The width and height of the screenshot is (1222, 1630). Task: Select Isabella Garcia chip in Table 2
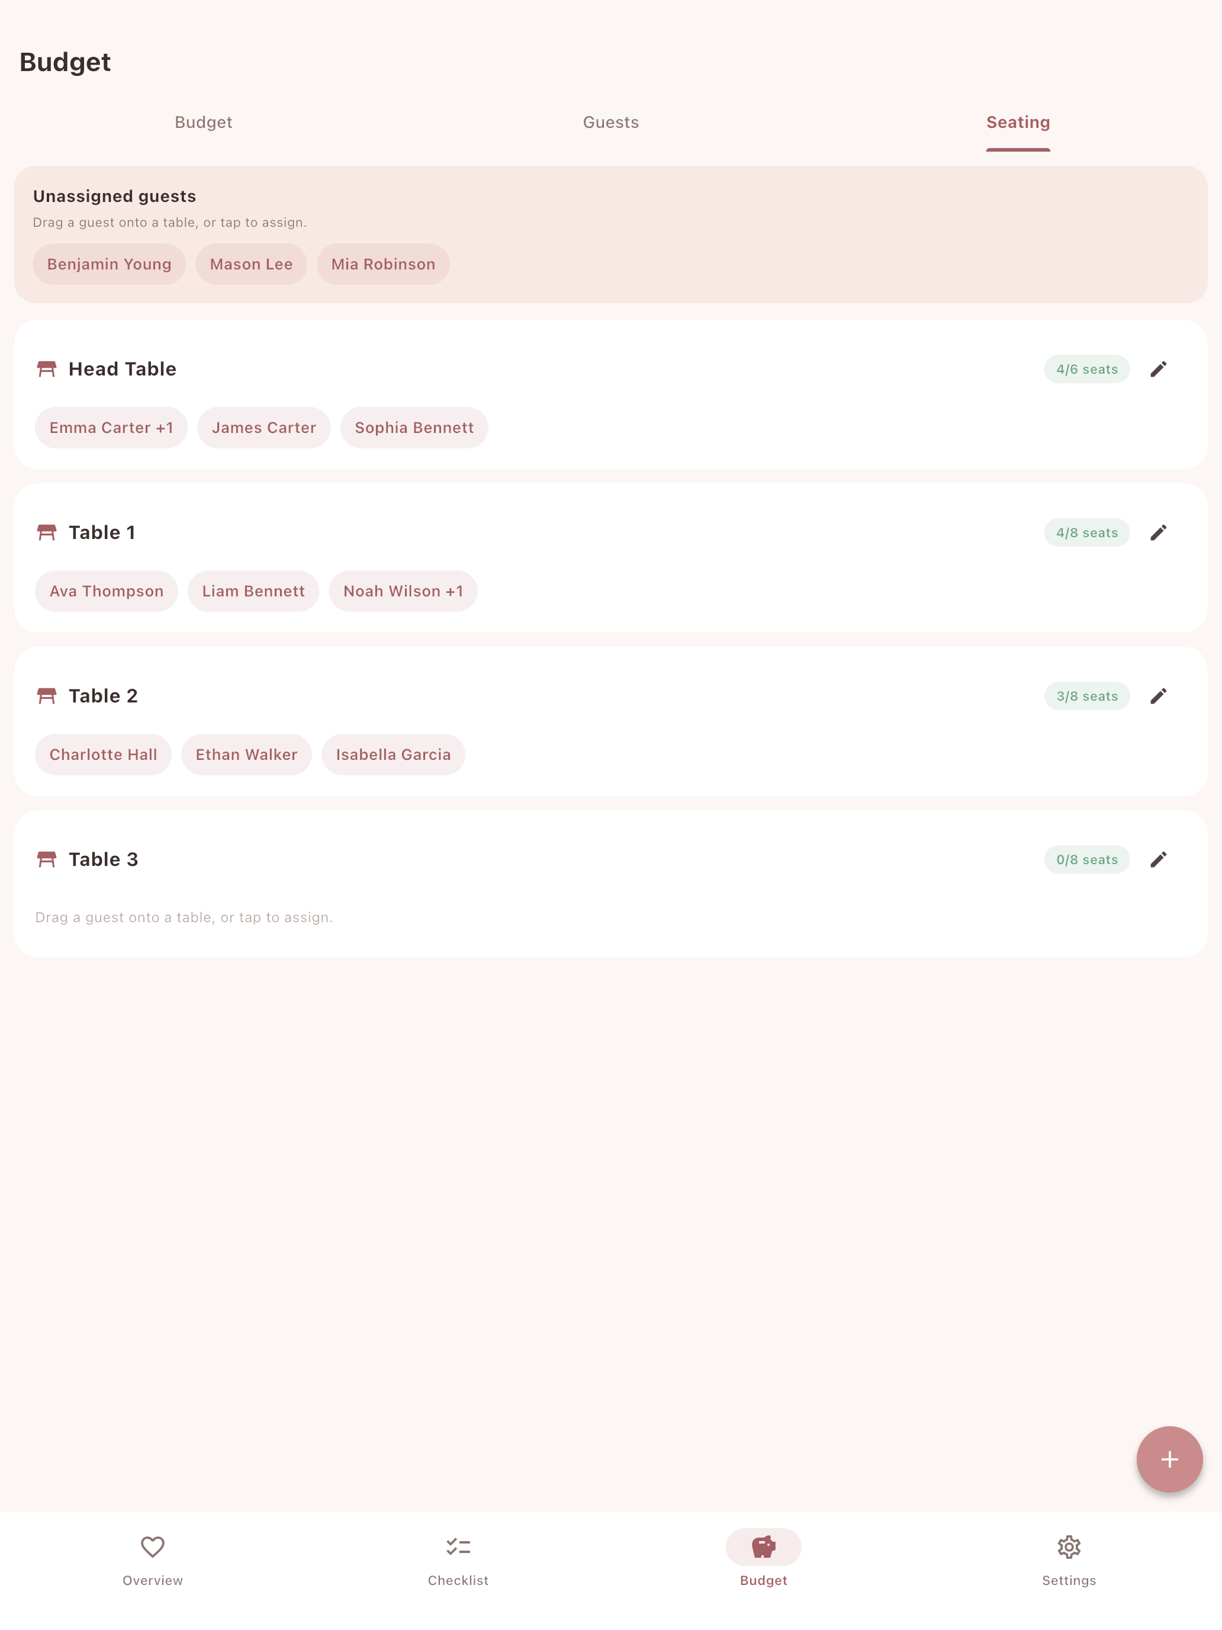393,755
